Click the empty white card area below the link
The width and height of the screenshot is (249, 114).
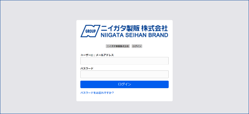[x=125, y=98]
